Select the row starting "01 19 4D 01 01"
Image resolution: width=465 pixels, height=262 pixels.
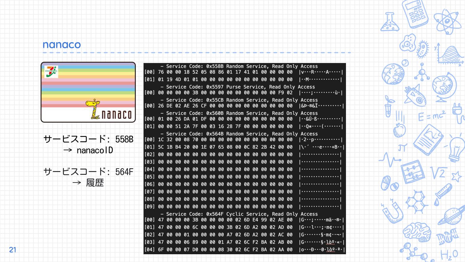pos(244,79)
